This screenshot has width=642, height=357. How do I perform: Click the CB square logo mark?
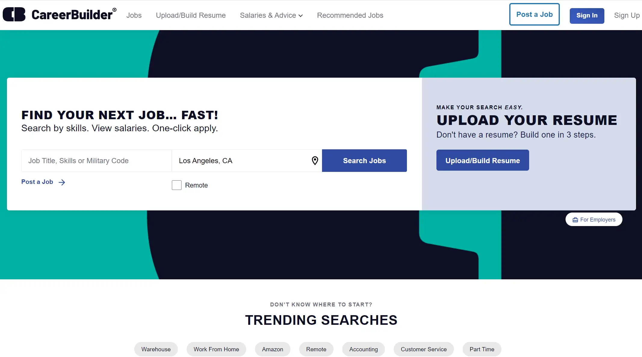pos(15,15)
